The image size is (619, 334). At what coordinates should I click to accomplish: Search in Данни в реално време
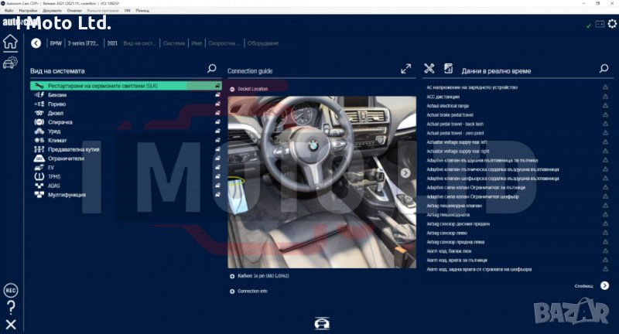(604, 69)
